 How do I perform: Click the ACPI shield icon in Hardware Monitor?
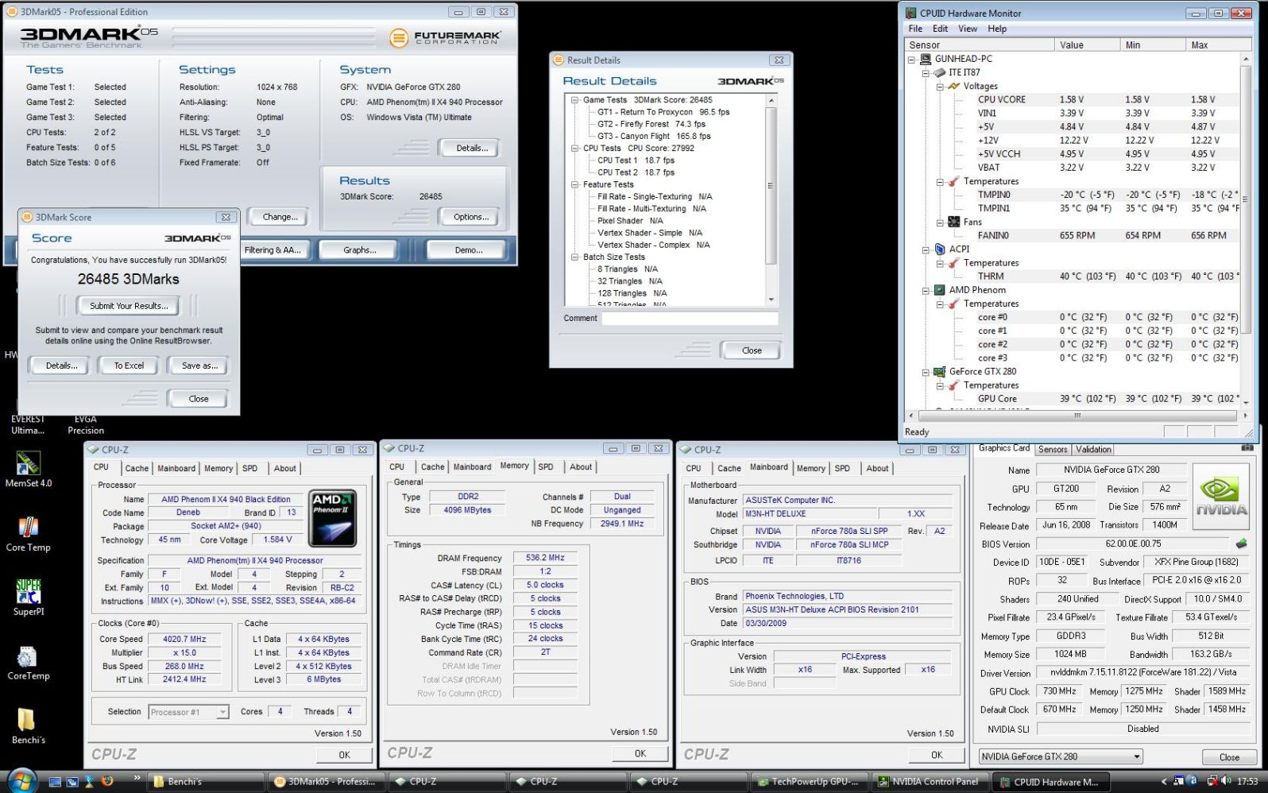point(940,249)
